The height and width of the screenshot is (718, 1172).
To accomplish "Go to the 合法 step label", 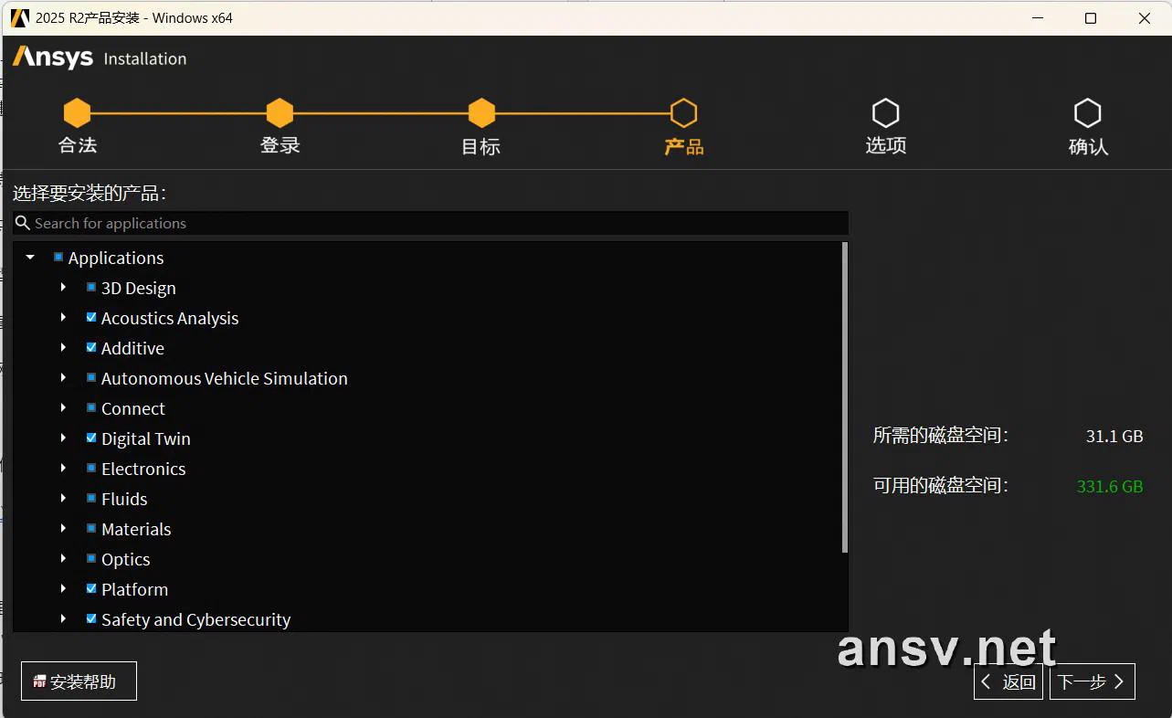I will coord(78,146).
